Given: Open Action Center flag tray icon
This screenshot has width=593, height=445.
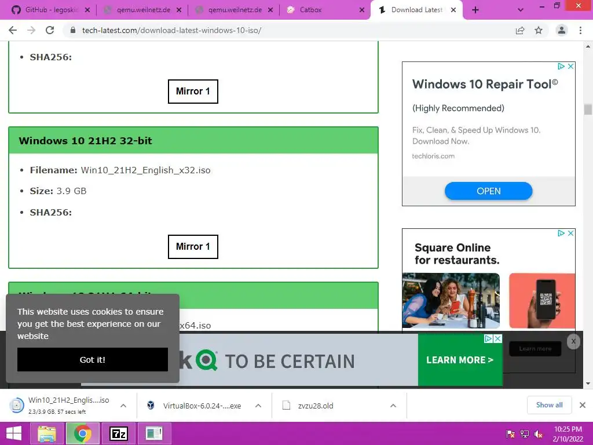Looking at the screenshot, I should [x=511, y=433].
